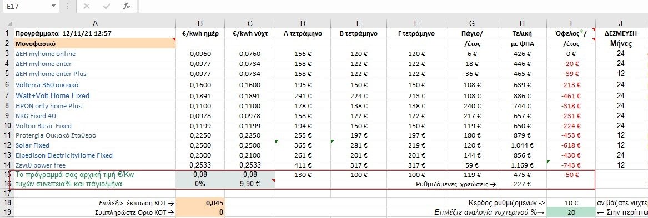Click 'Επιλέξτε έκπτωση ΚΟΤ →' label
This screenshot has width=648, height=218.
[137, 202]
